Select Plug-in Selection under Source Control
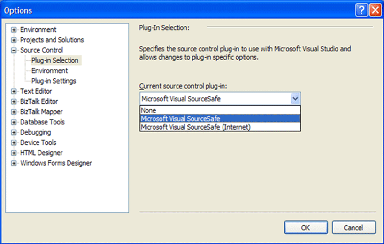The image size is (384, 244). pos(55,60)
